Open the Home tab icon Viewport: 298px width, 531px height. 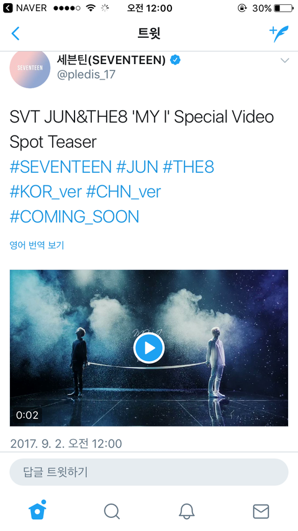click(x=37, y=510)
